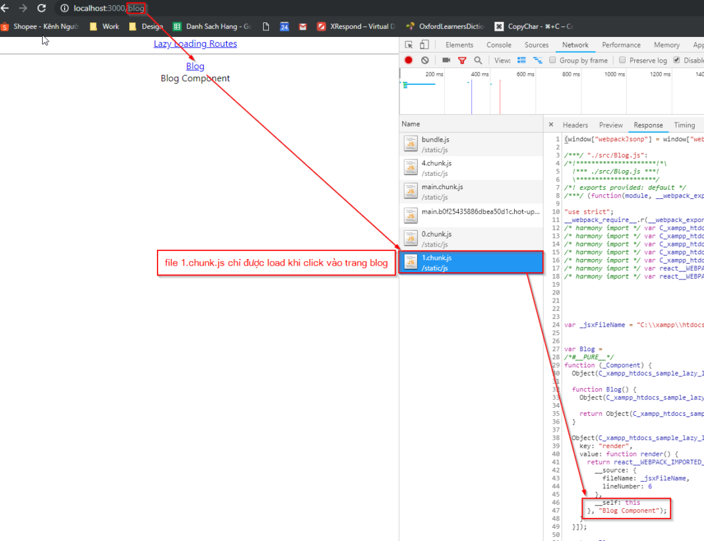The height and width of the screenshot is (541, 704).
Task: Switch to large request rows view
Action: (x=522, y=60)
